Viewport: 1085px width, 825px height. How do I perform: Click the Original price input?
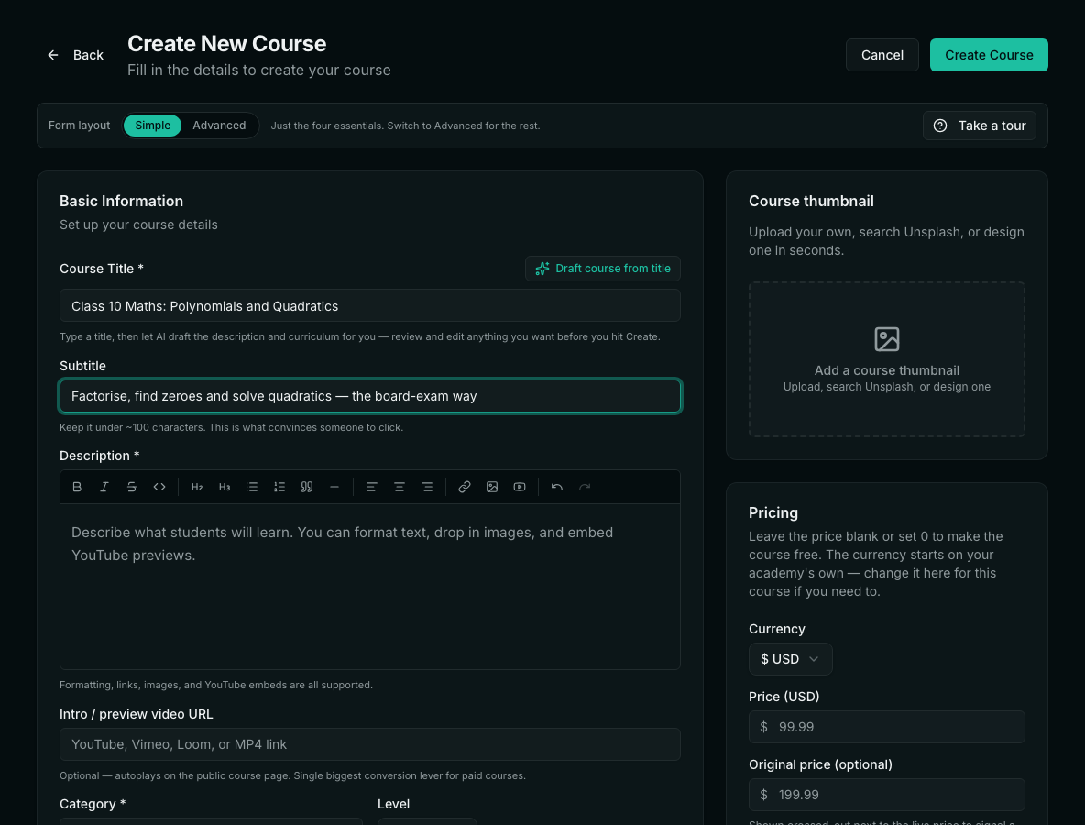pyautogui.click(x=886, y=795)
